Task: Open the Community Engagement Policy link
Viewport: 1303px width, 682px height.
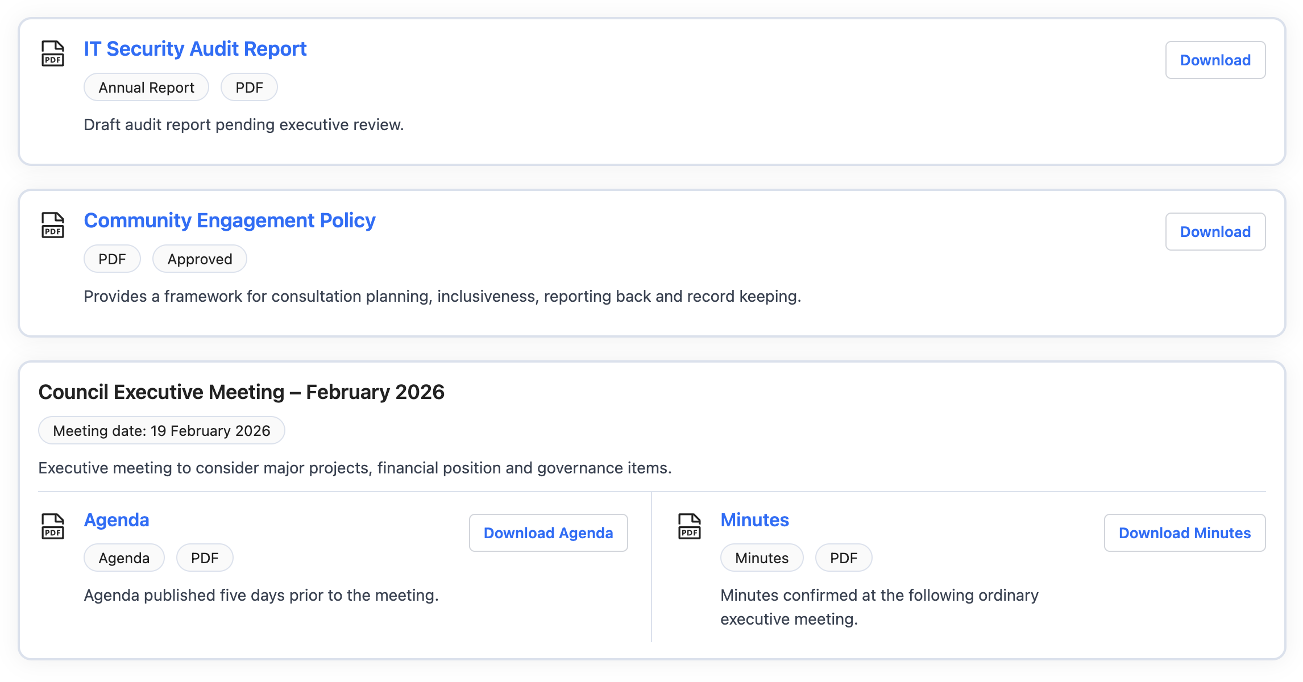Action: [230, 221]
